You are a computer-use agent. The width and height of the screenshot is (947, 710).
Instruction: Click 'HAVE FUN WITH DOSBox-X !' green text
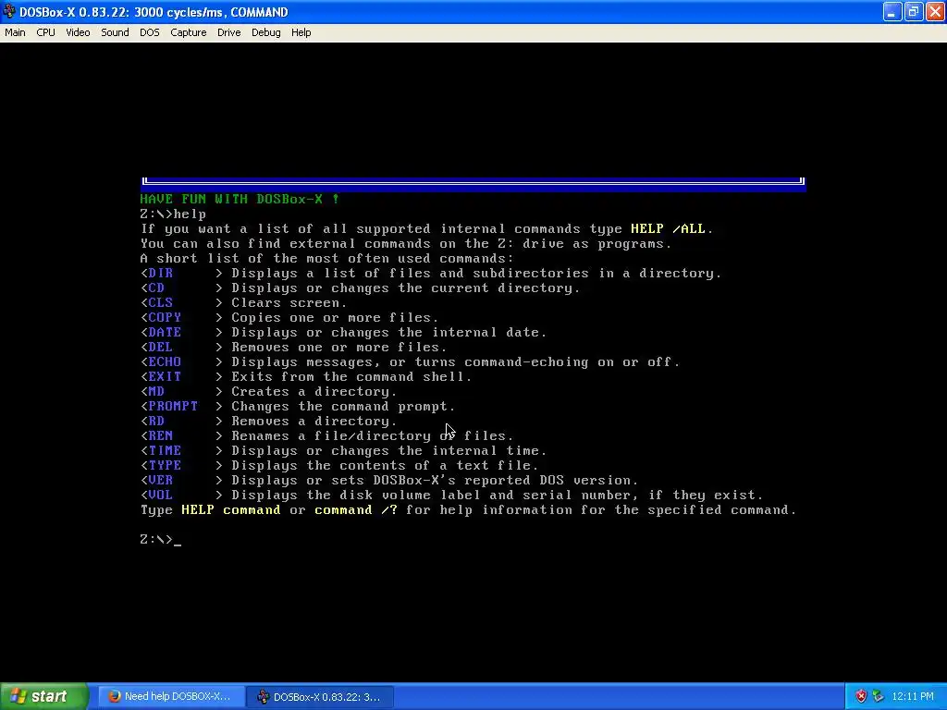click(240, 199)
